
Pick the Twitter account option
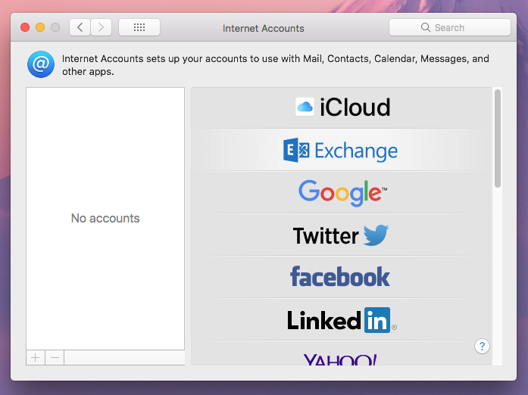pyautogui.click(x=342, y=235)
